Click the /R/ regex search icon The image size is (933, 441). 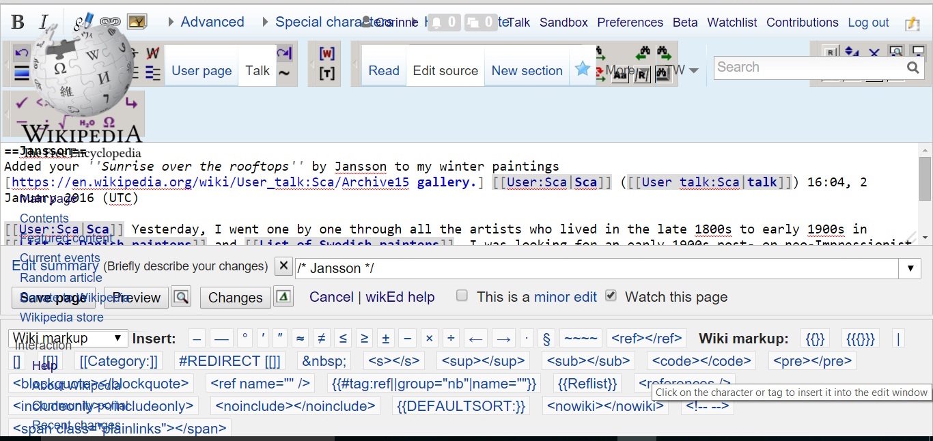pos(643,75)
